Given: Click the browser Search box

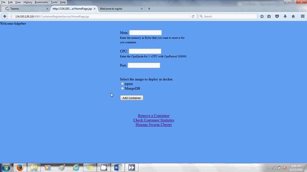Looking at the screenshot, I should coord(228,17).
